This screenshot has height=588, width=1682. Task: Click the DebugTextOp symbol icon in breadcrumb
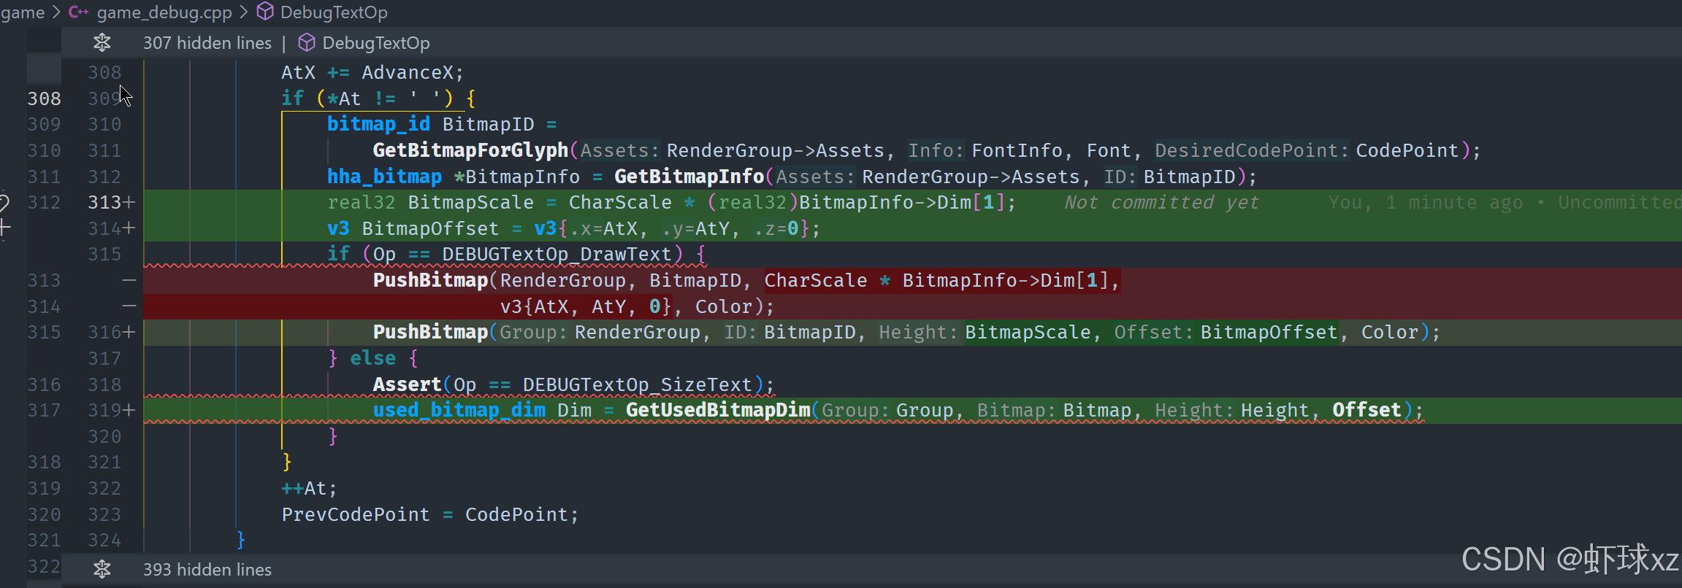point(266,12)
